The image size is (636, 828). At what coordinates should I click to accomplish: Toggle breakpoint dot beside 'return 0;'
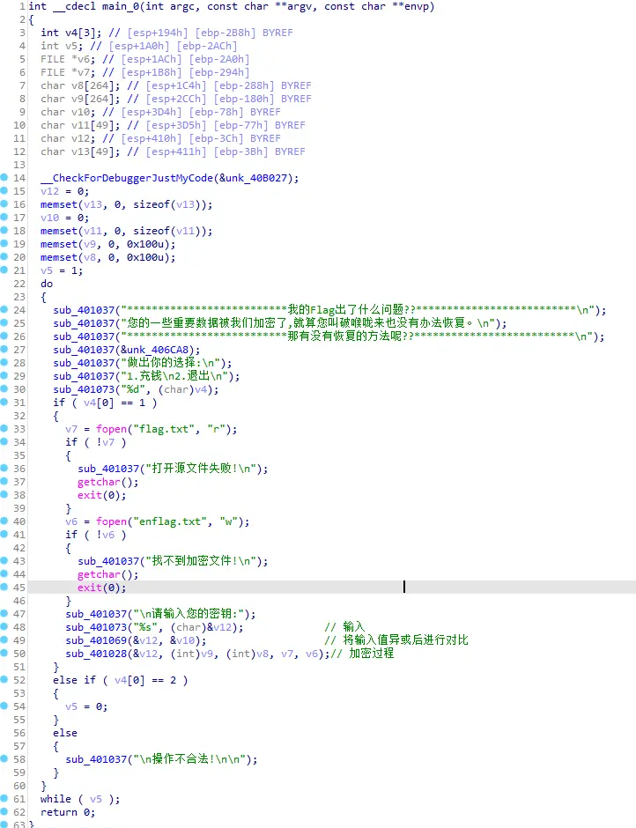[4, 811]
